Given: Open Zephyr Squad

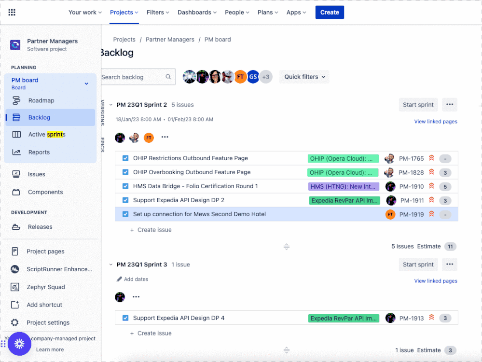Looking at the screenshot, I should (45, 287).
